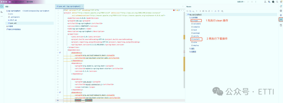
Task: Select 外部库 node in project tree
Action: [9, 26]
